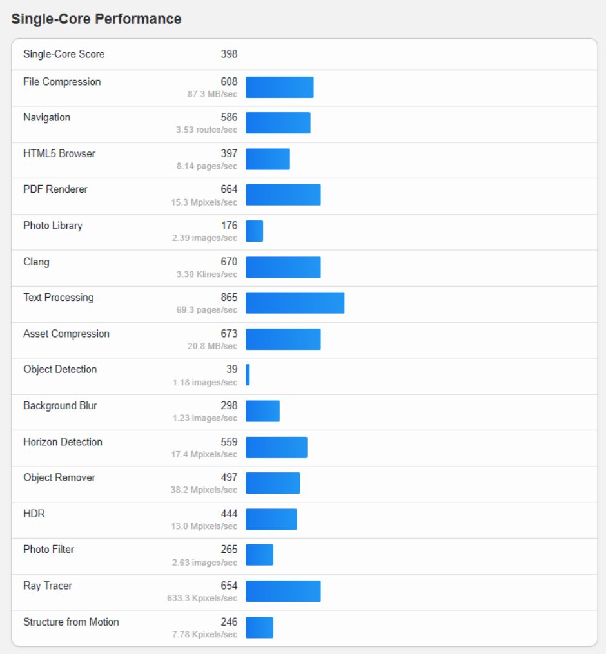This screenshot has height=654, width=606.
Task: Click the Ray Tracer score bar
Action: [283, 591]
